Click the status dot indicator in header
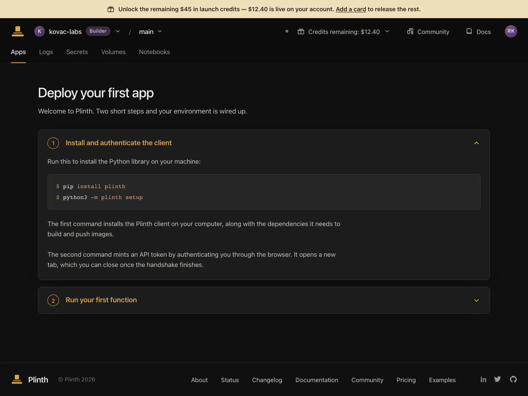Image resolution: width=528 pixels, height=396 pixels. click(x=287, y=31)
